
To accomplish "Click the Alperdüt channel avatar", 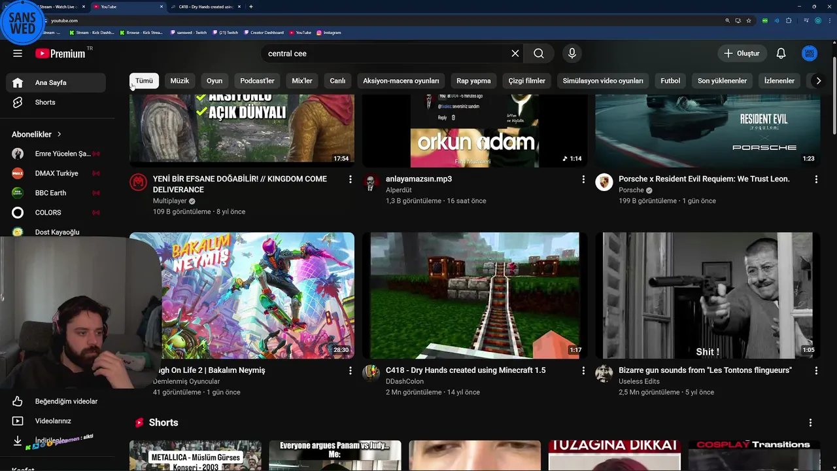I will pos(371,183).
